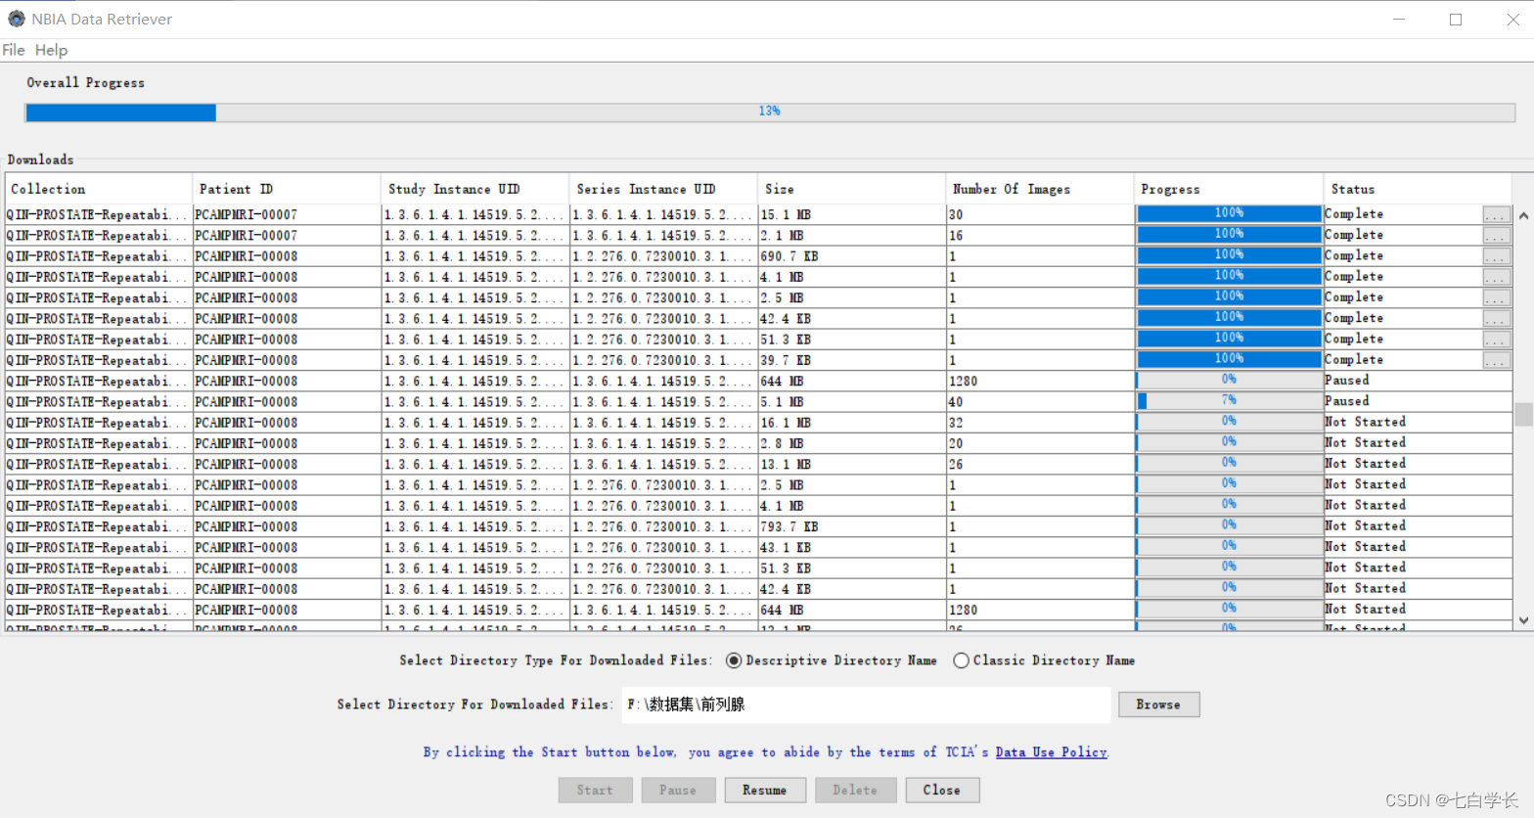1534x818 pixels.
Task: Click the Size column header
Action: [x=852, y=189]
